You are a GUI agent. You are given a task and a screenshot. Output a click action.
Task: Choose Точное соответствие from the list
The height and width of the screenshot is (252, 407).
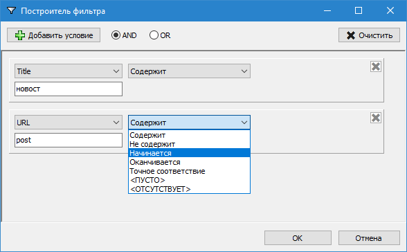click(189, 171)
